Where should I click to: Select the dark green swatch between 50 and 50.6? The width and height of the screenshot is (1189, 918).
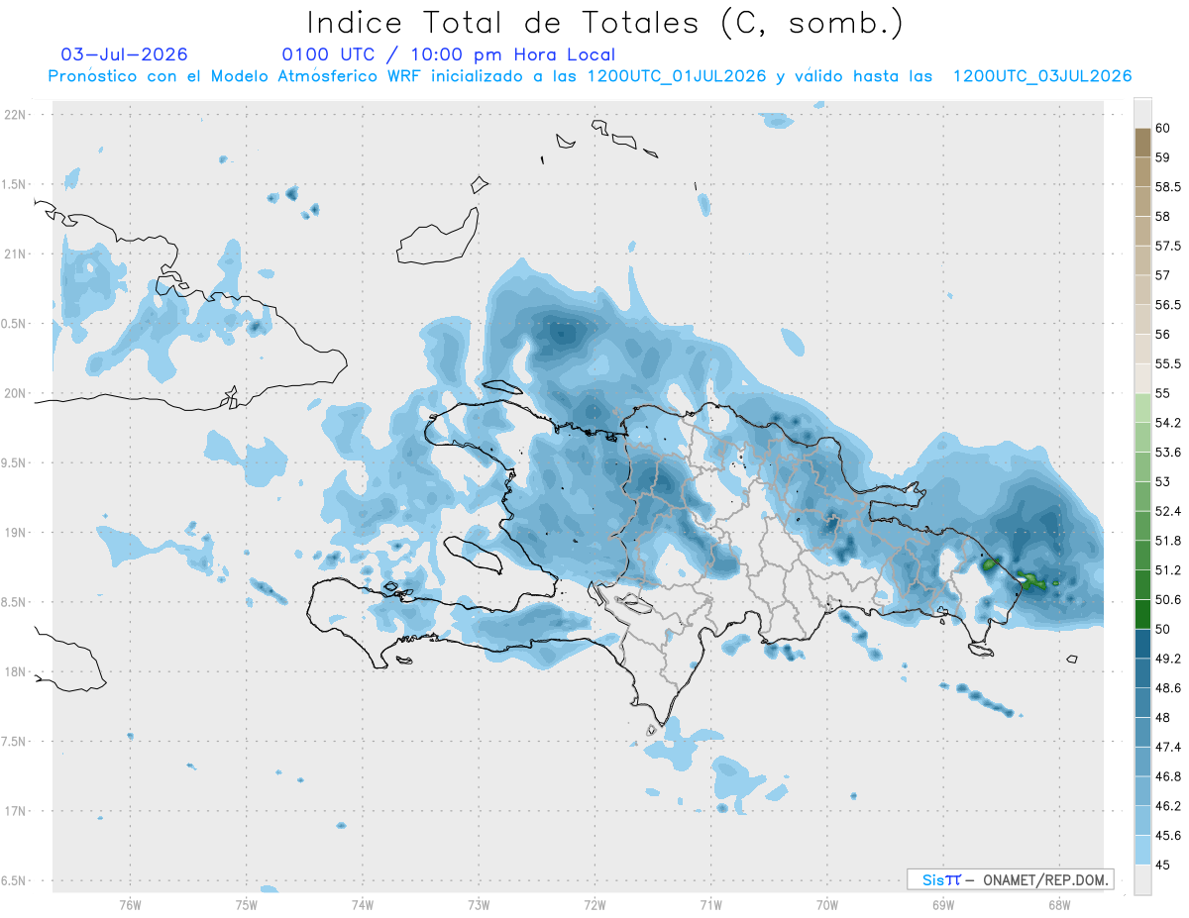pos(1142,614)
